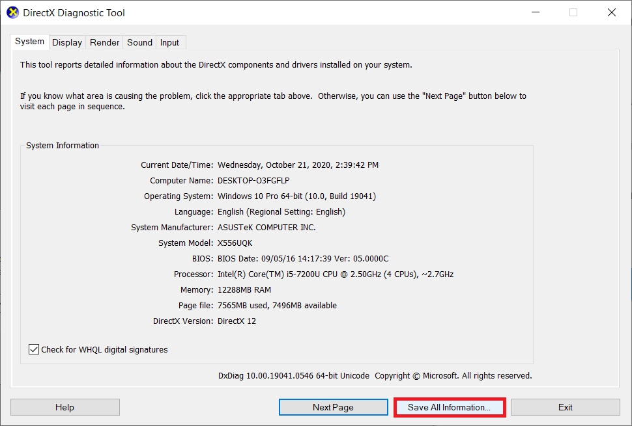
Task: Click the DirectX logo in the title bar
Action: (x=12, y=12)
